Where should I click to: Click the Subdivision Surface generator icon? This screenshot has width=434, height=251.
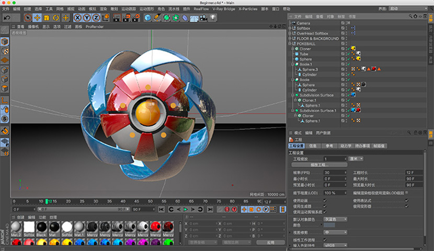point(166,18)
